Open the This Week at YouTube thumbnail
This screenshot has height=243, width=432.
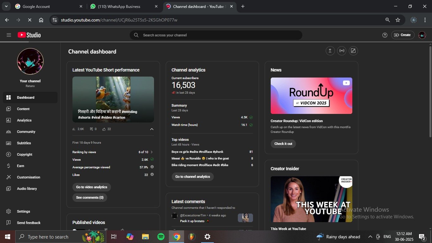click(312, 199)
